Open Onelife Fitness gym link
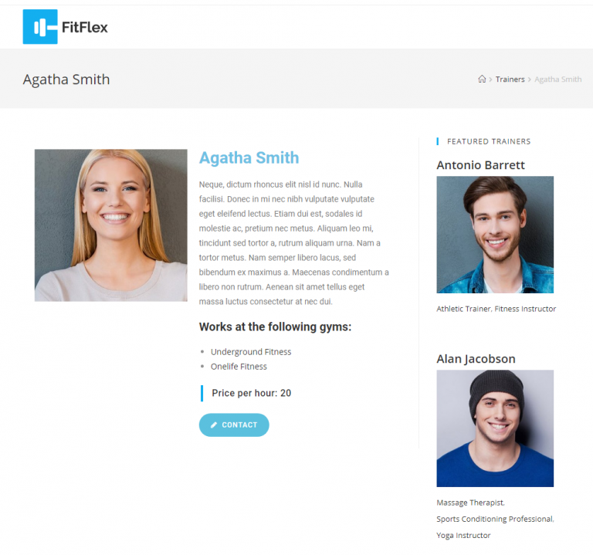This screenshot has height=555, width=593. pos(239,367)
